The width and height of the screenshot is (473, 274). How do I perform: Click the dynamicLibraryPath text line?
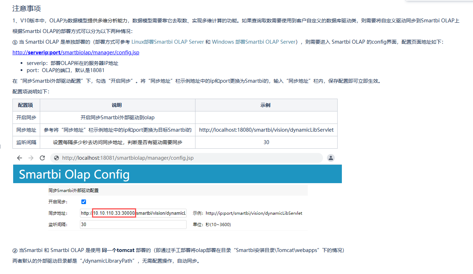pos(106,261)
